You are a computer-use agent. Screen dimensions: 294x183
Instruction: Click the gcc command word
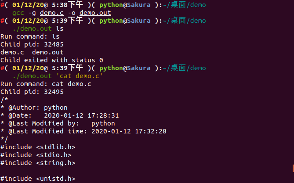18,13
